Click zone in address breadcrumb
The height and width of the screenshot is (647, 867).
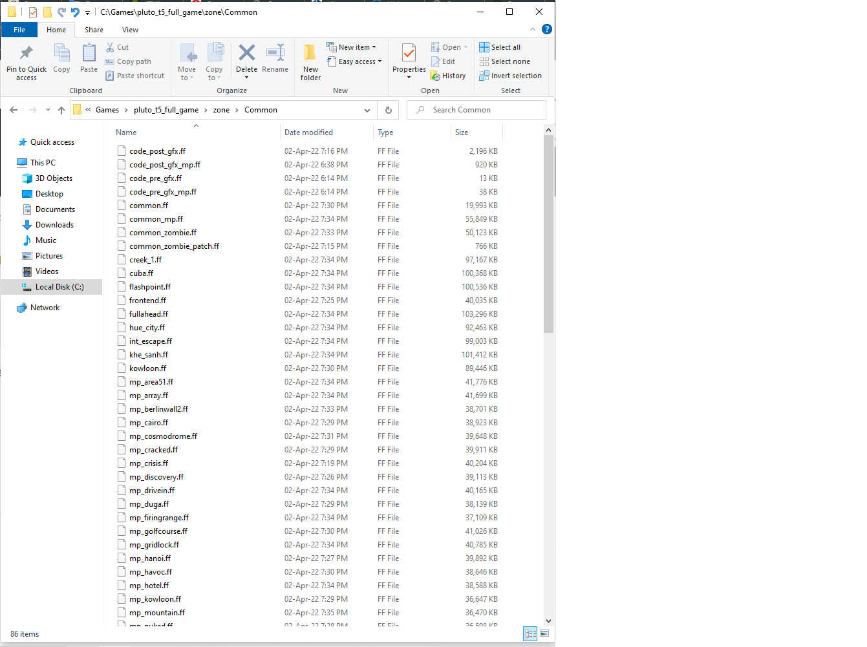pos(221,110)
